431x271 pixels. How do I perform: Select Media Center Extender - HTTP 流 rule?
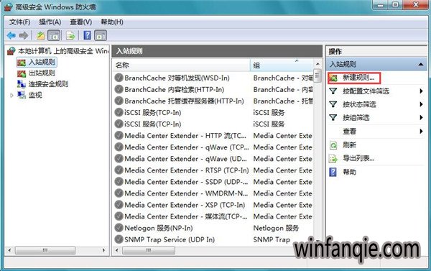[x=185, y=136]
